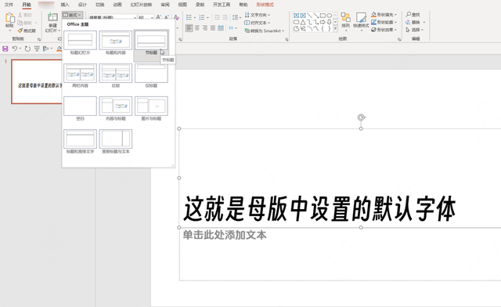Screen dimensions: 501x307
Task: Open Shape Effects (形状效果) dropdown
Action: tap(384, 30)
